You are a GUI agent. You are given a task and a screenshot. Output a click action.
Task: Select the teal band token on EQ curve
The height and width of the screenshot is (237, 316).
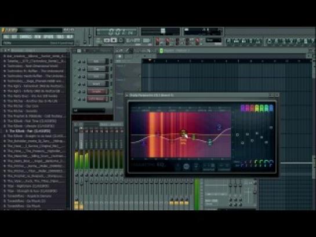click(x=210, y=142)
